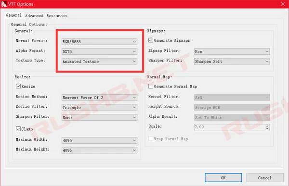Open the Texture Type dropdown showing Animated Texture
This screenshot has height=186, width=289.
pyautogui.click(x=99, y=61)
